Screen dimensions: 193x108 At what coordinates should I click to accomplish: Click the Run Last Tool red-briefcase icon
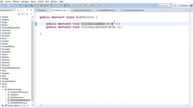coord(32,5)
